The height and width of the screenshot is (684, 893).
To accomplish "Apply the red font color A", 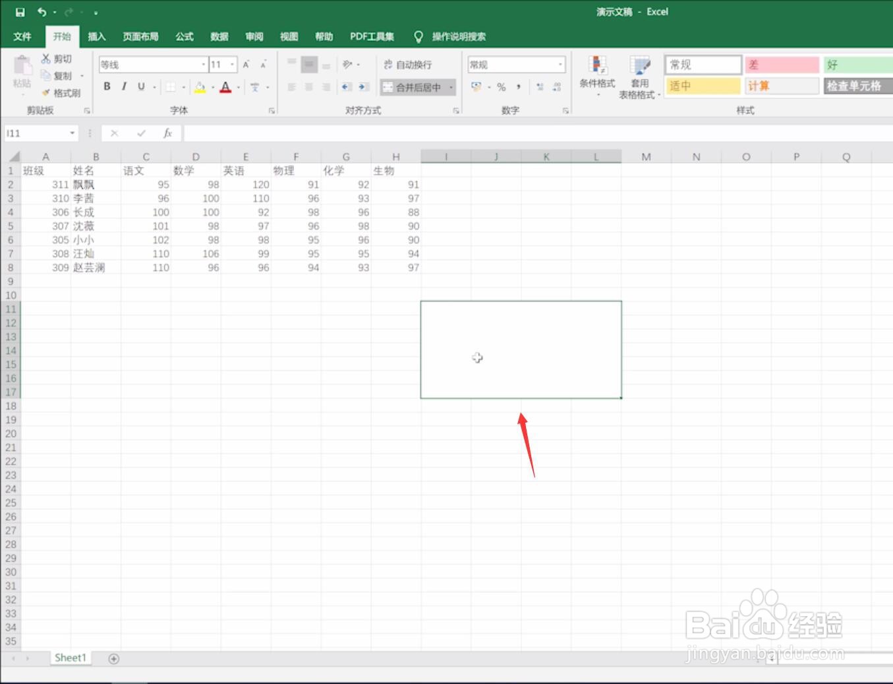I will click(225, 86).
